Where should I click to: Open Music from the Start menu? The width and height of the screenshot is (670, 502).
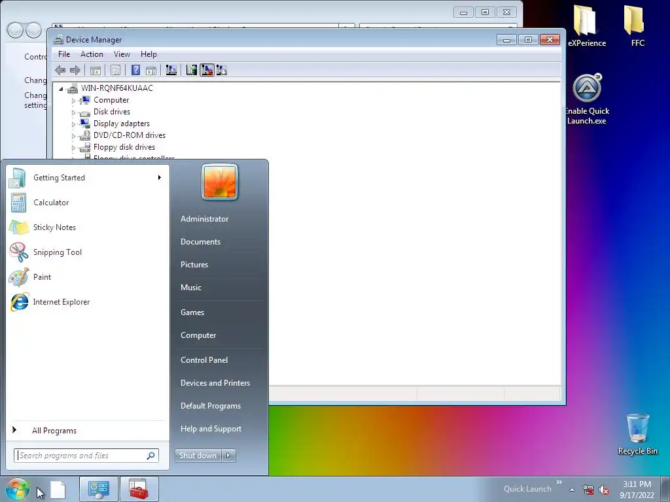click(190, 288)
